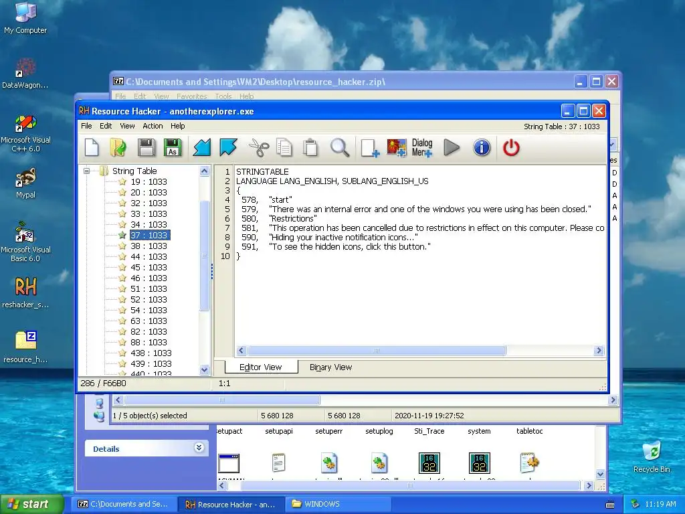
Task: Select tree item 51 : 1033
Action: coord(149,288)
